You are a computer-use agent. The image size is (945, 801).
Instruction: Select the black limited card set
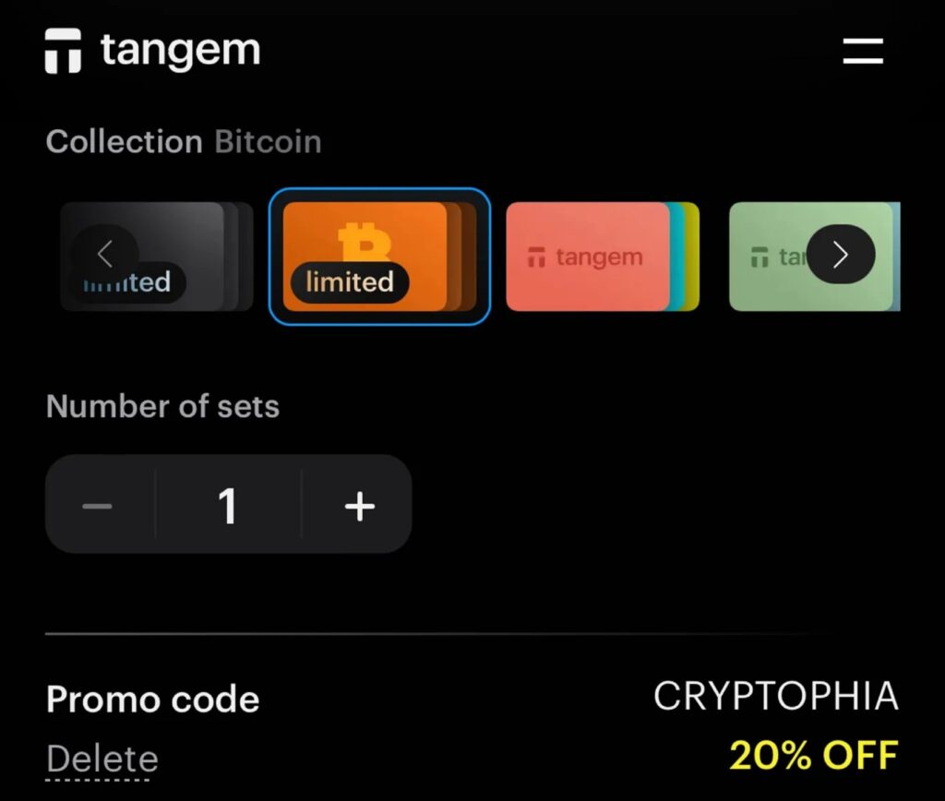(x=157, y=257)
